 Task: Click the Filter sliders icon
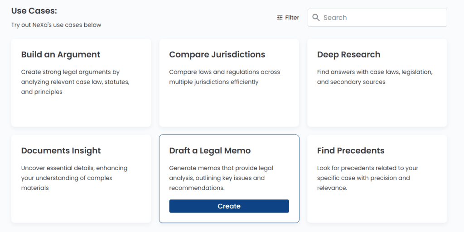[280, 18]
